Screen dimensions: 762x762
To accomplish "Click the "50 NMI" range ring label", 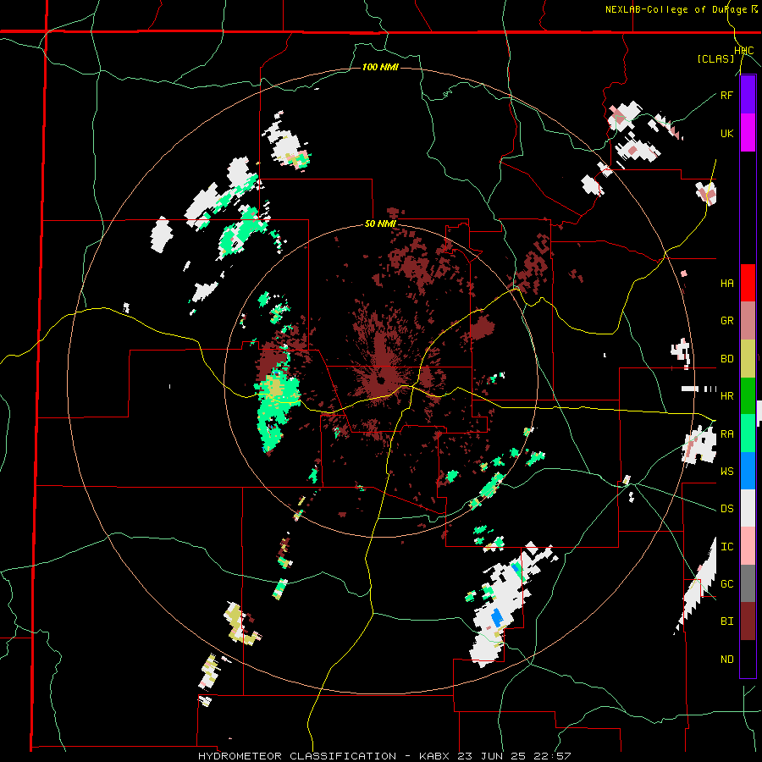I will pyautogui.click(x=380, y=224).
